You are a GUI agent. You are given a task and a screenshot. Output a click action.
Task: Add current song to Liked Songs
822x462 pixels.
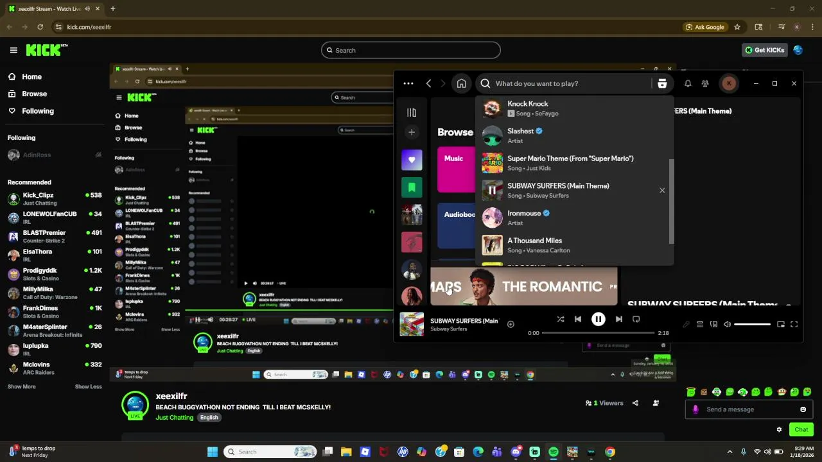[511, 325]
